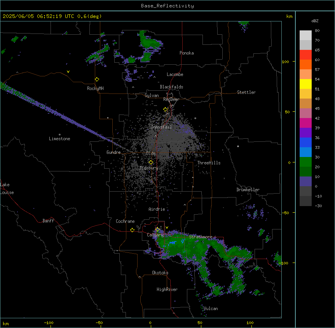Screen dimensions: 335x328
Task: Select the Innisfail label
Action: [161, 127]
